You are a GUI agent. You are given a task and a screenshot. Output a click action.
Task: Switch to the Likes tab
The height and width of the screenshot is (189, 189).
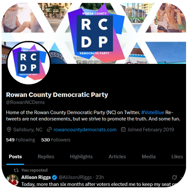pyautogui.click(x=177, y=157)
